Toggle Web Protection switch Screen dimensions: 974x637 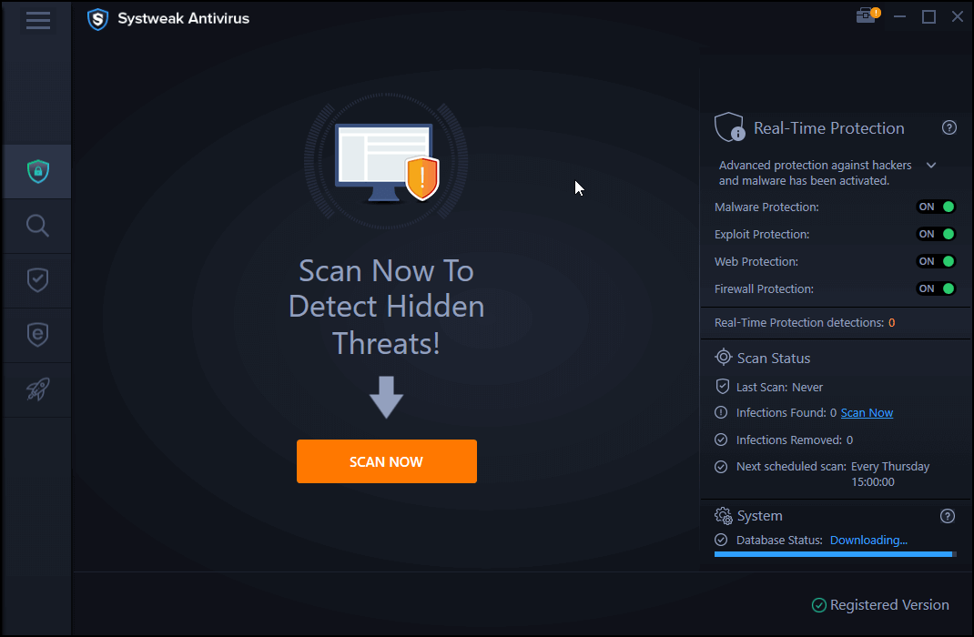click(x=936, y=261)
